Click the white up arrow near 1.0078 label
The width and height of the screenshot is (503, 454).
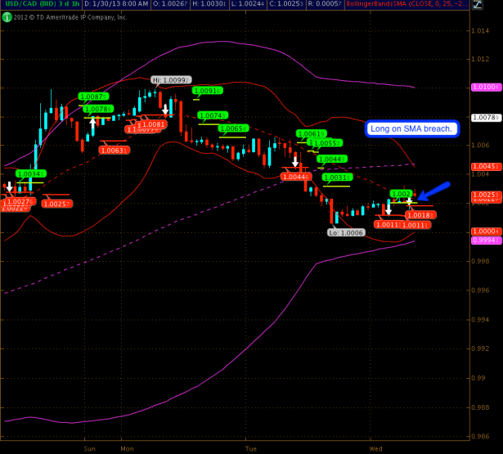[x=93, y=124]
